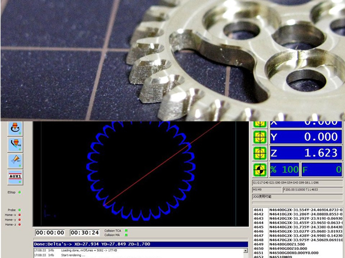Toggle the flood coolant nozzle button
The width and height of the screenshot is (345, 258).
pyautogui.click(x=16, y=144)
